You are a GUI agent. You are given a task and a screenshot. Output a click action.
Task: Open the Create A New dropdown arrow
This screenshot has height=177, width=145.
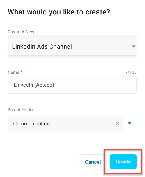tap(133, 46)
